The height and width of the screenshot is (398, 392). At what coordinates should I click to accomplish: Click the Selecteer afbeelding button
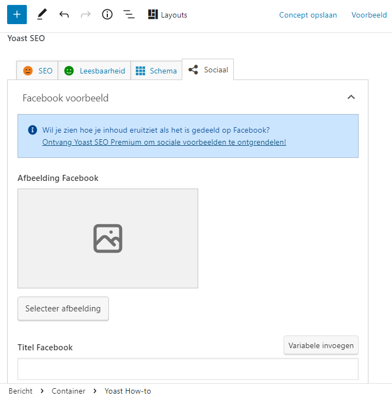click(63, 309)
